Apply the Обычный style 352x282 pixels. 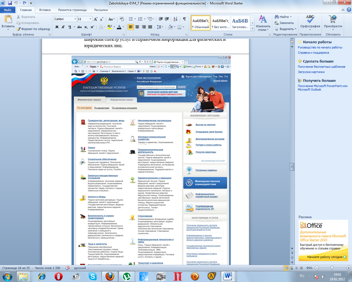[200, 23]
